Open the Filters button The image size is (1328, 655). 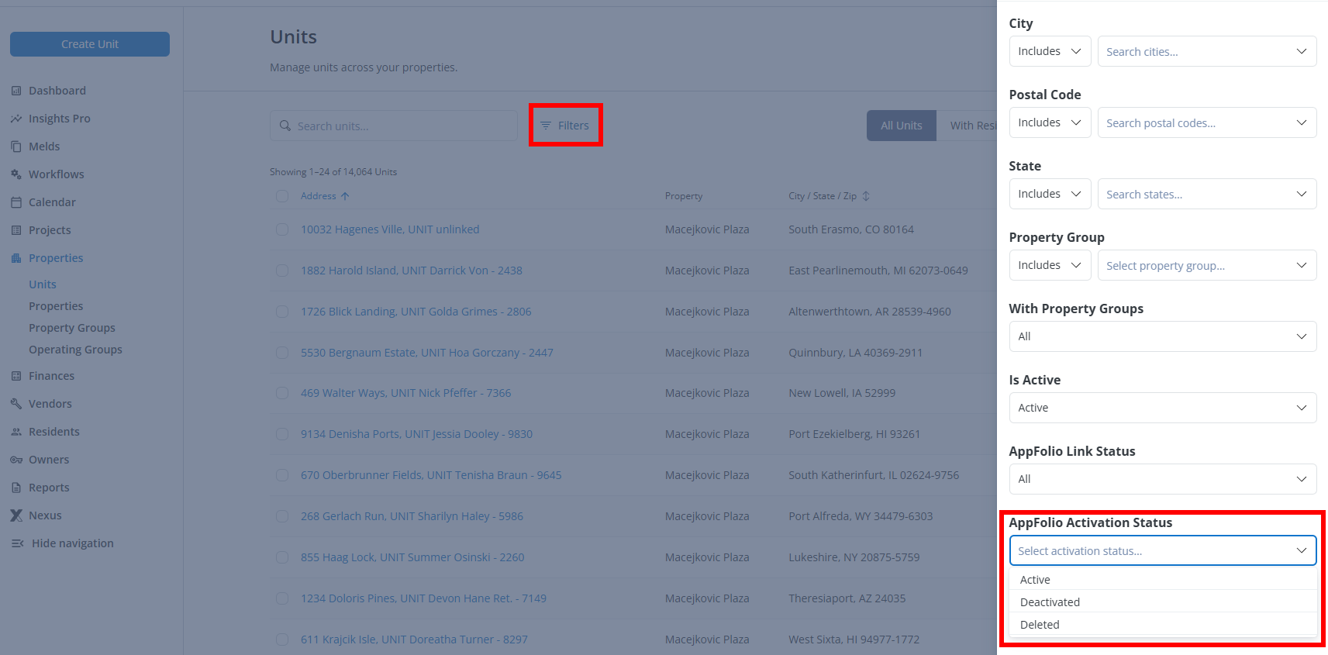point(565,126)
